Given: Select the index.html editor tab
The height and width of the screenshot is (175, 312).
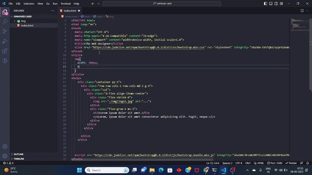Looking at the screenshot, I should (x=70, y=11).
